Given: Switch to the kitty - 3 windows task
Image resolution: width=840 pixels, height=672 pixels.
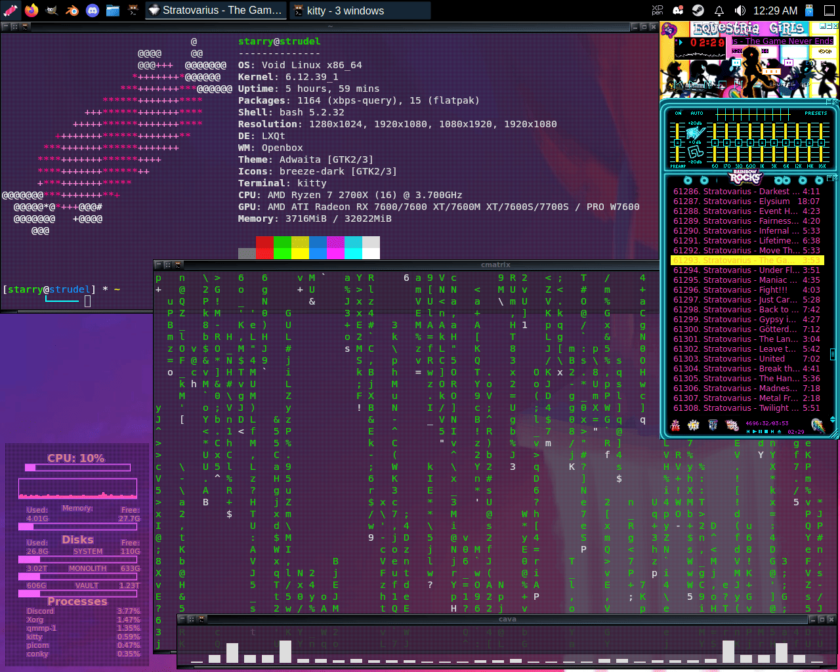Looking at the screenshot, I should coord(359,10).
